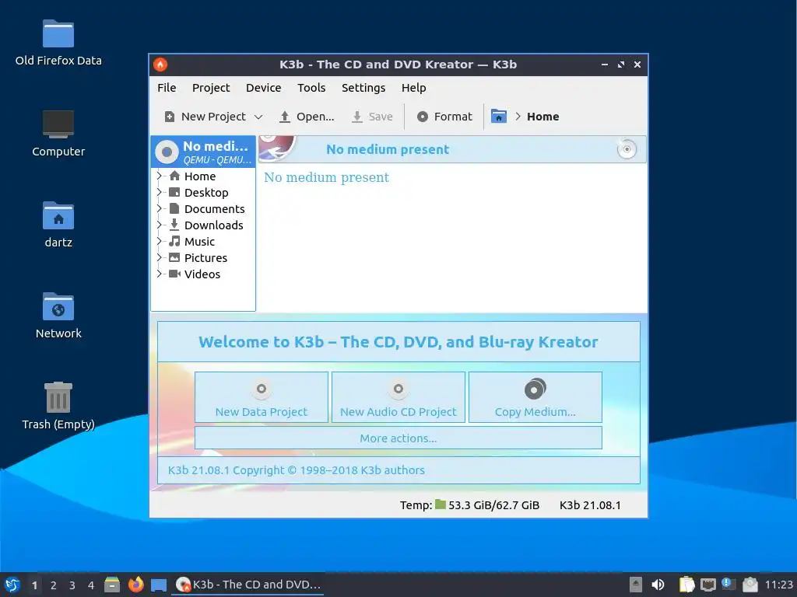Image resolution: width=797 pixels, height=597 pixels.
Task: Click the More actions... button
Action: [x=398, y=438]
